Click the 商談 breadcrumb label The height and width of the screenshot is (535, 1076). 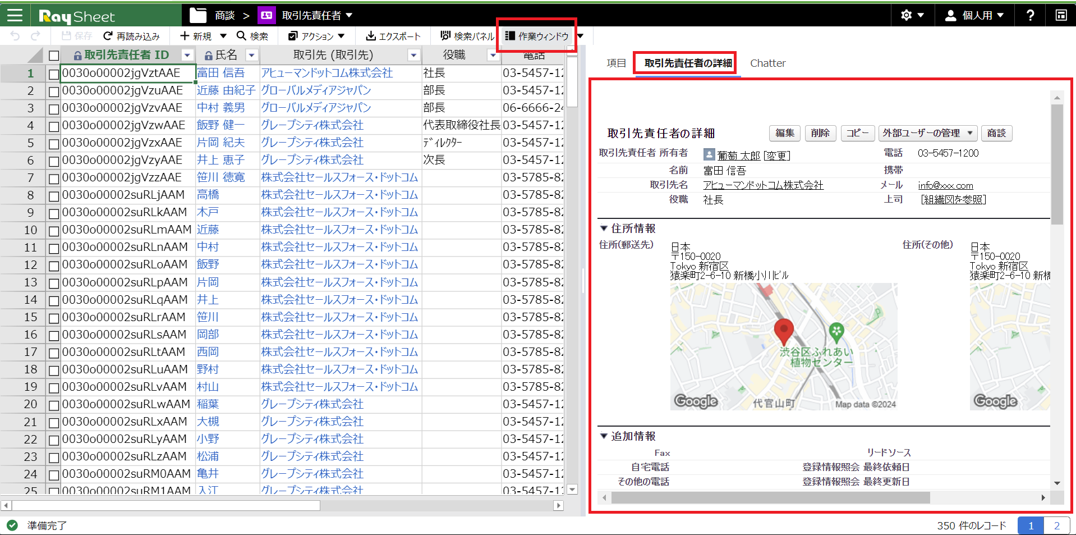[225, 15]
